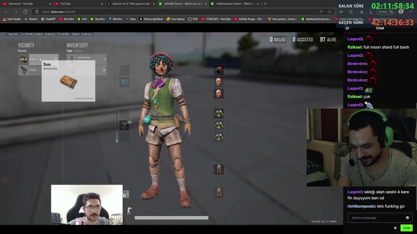Click the running stance icon
Viewport: 417px width, 234px height.
click(129, 210)
